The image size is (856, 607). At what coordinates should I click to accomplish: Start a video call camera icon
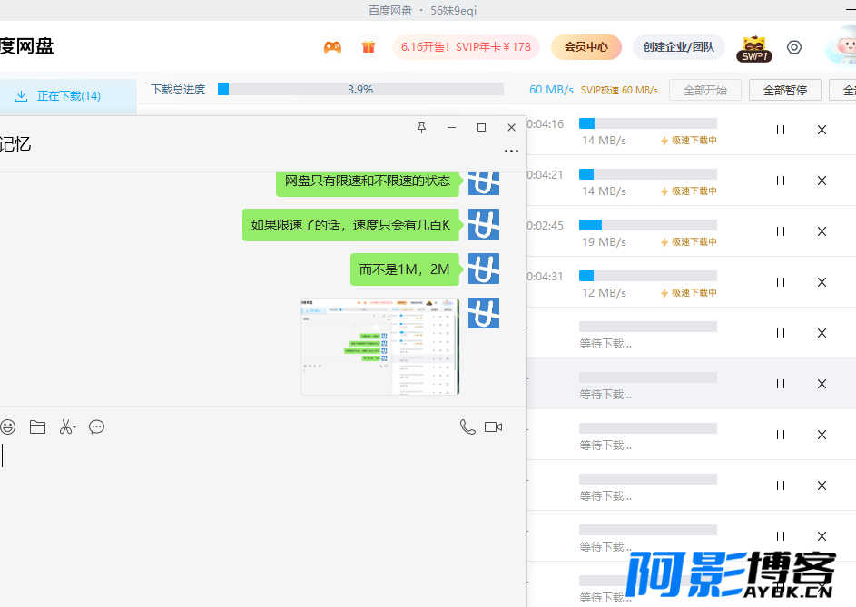(494, 426)
